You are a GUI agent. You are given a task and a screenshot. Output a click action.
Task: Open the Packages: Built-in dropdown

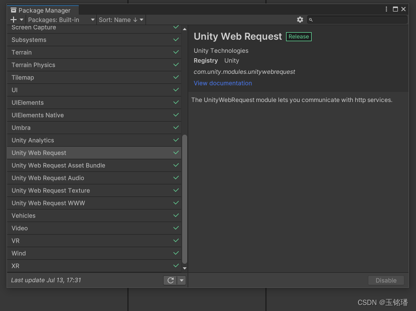(61, 20)
